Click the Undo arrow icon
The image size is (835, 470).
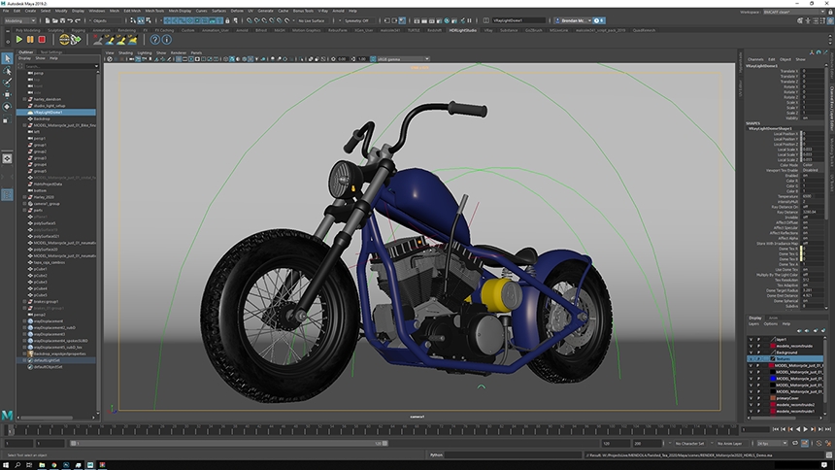click(70, 20)
